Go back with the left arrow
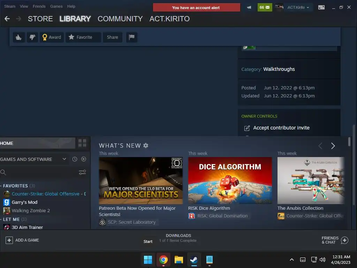 pyautogui.click(x=7, y=19)
